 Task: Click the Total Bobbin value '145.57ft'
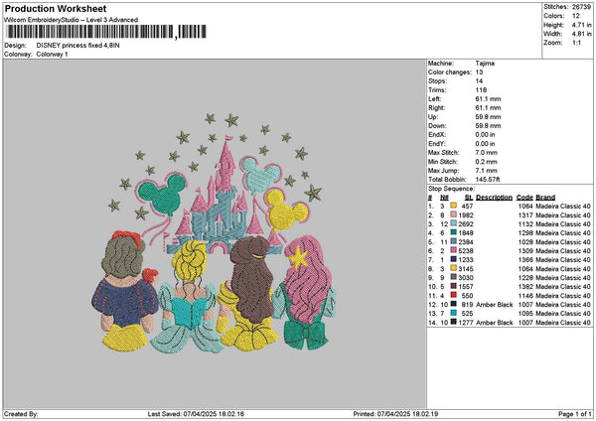pyautogui.click(x=488, y=180)
